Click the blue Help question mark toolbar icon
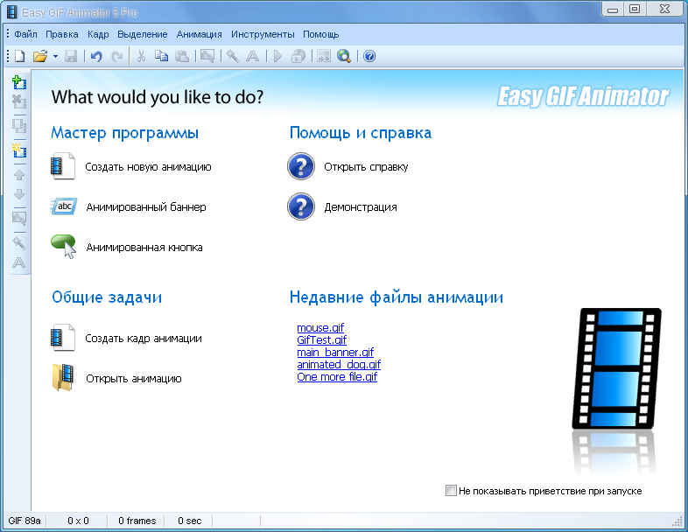Image resolution: width=688 pixels, height=532 pixels. pos(369,56)
